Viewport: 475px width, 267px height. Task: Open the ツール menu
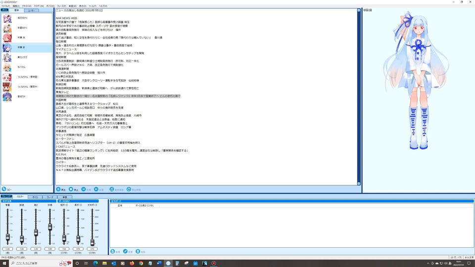(93, 6)
